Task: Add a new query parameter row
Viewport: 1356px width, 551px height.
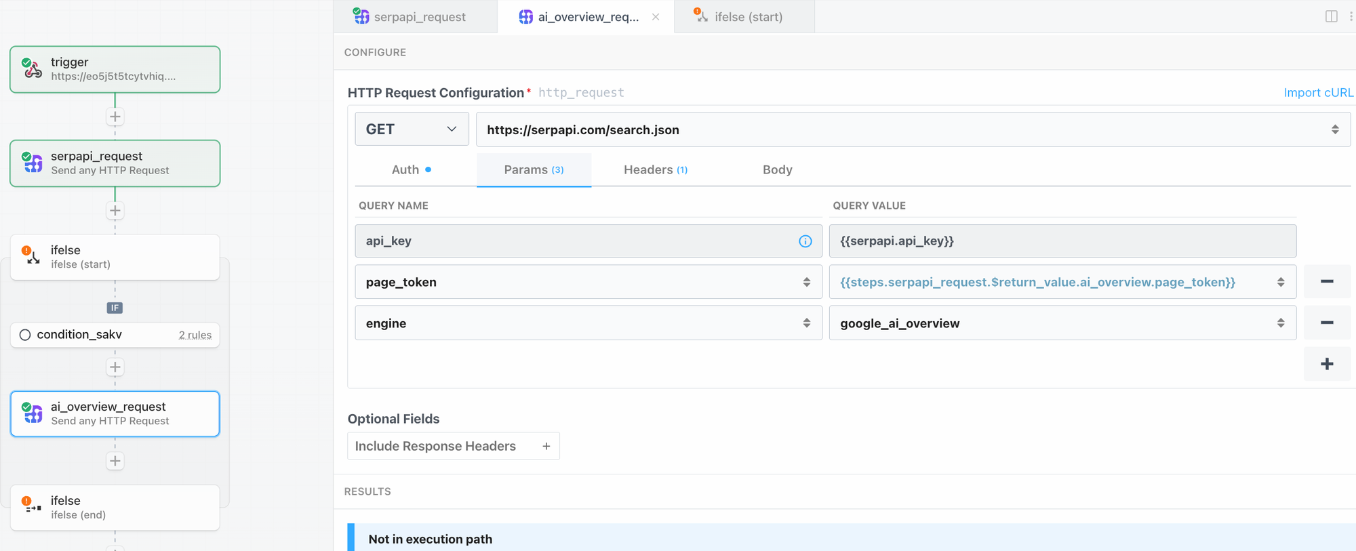Action: [1327, 365]
